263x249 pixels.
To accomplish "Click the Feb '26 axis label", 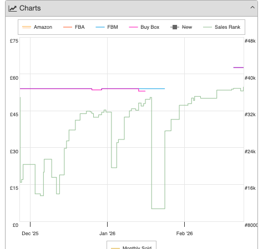I will [184, 234].
